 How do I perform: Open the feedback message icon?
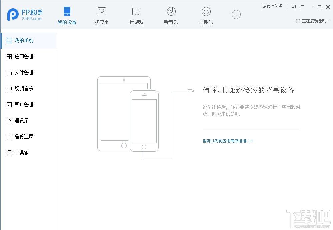pyautogui.click(x=294, y=7)
